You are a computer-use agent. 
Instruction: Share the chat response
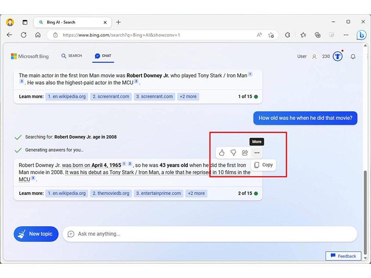click(245, 153)
